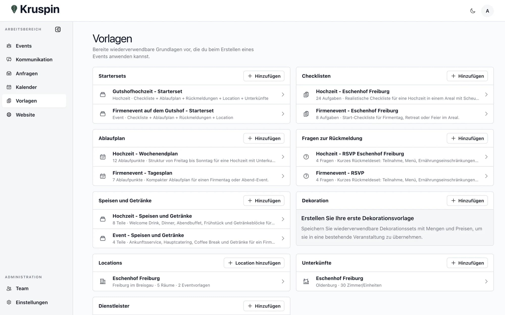Open the Firmenevent - Eschenhof Freiburg checklist chevron

coord(486,114)
